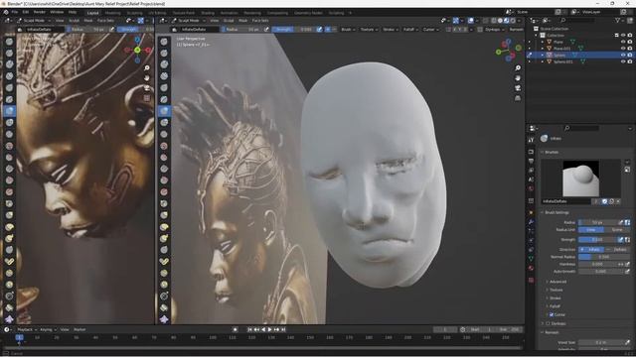
Task: Click the Voxel Size field under Remesh
Action: [x=600, y=342]
